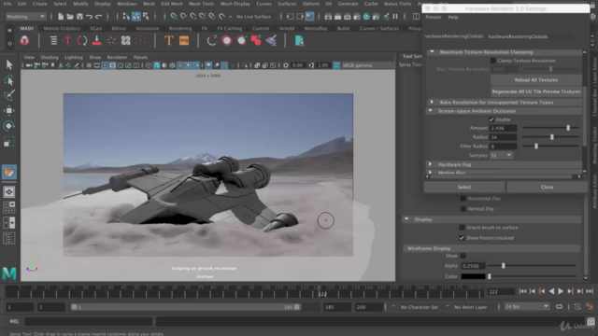Select the active Sculpt spray tool icon
Image resolution: width=598 pixels, height=336 pixels.
click(x=9, y=172)
